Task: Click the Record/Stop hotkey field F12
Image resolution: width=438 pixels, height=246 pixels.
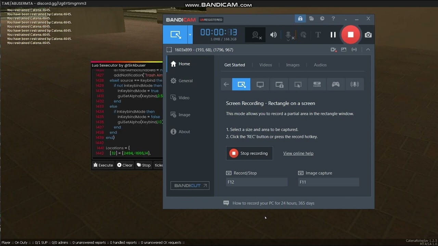Action: point(257,182)
